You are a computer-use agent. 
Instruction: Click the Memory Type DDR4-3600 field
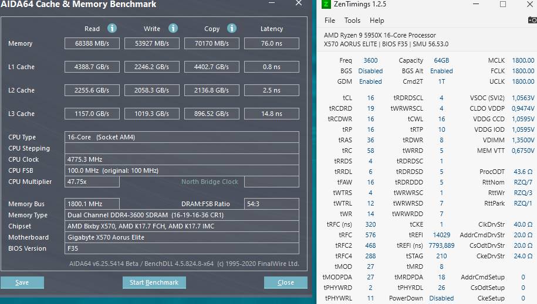click(182, 215)
